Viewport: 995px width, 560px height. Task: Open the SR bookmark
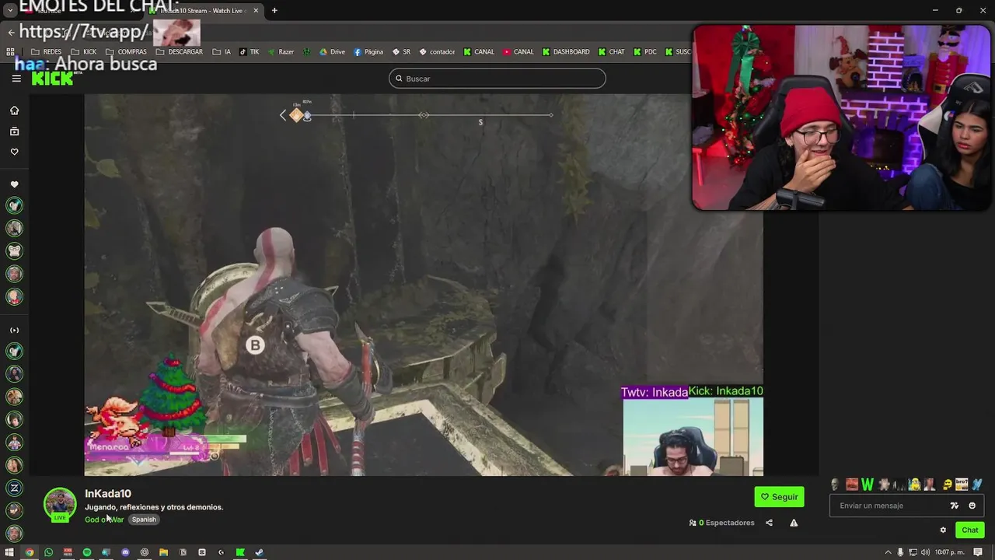pos(401,52)
